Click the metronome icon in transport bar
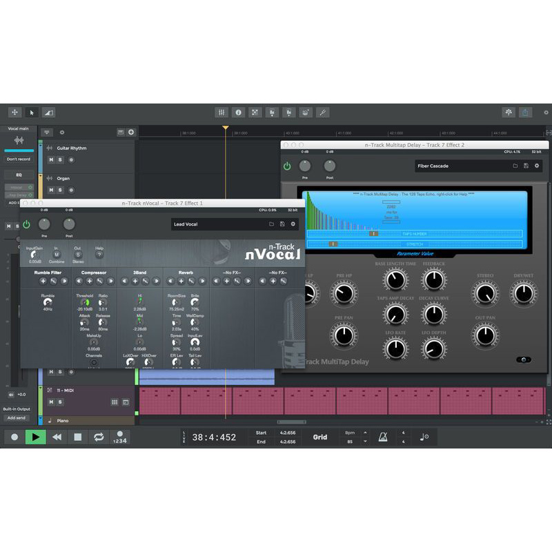 click(x=383, y=437)
